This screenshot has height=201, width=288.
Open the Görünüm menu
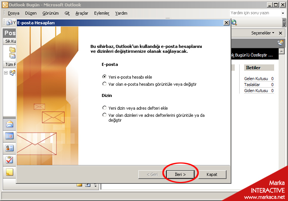pyautogui.click(x=51, y=13)
